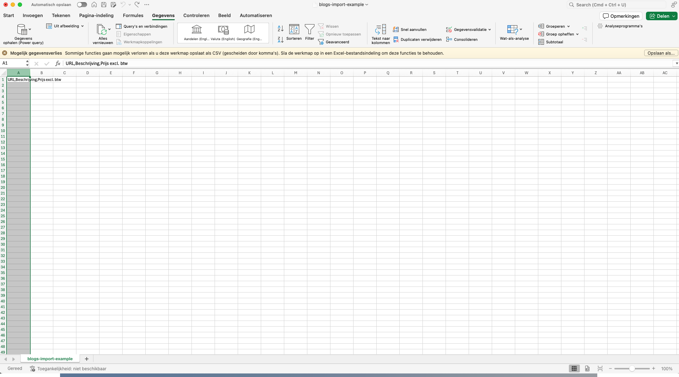This screenshot has width=679, height=377.
Task: Open the Invoegen ribbon tab
Action: point(33,15)
